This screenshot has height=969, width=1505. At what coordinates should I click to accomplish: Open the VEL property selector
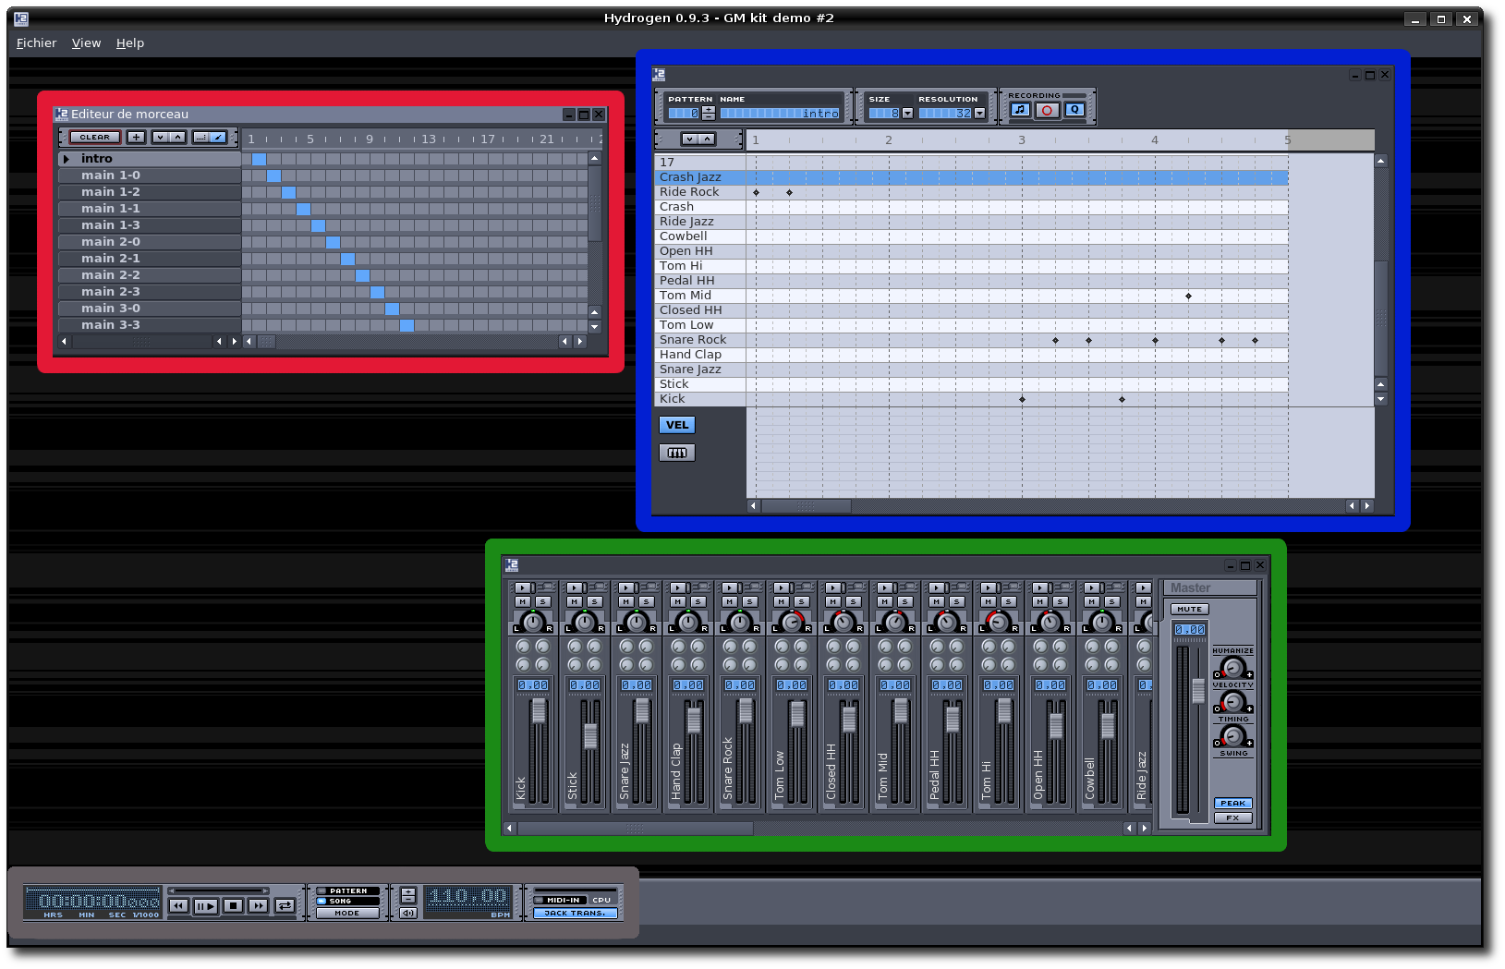point(676,425)
